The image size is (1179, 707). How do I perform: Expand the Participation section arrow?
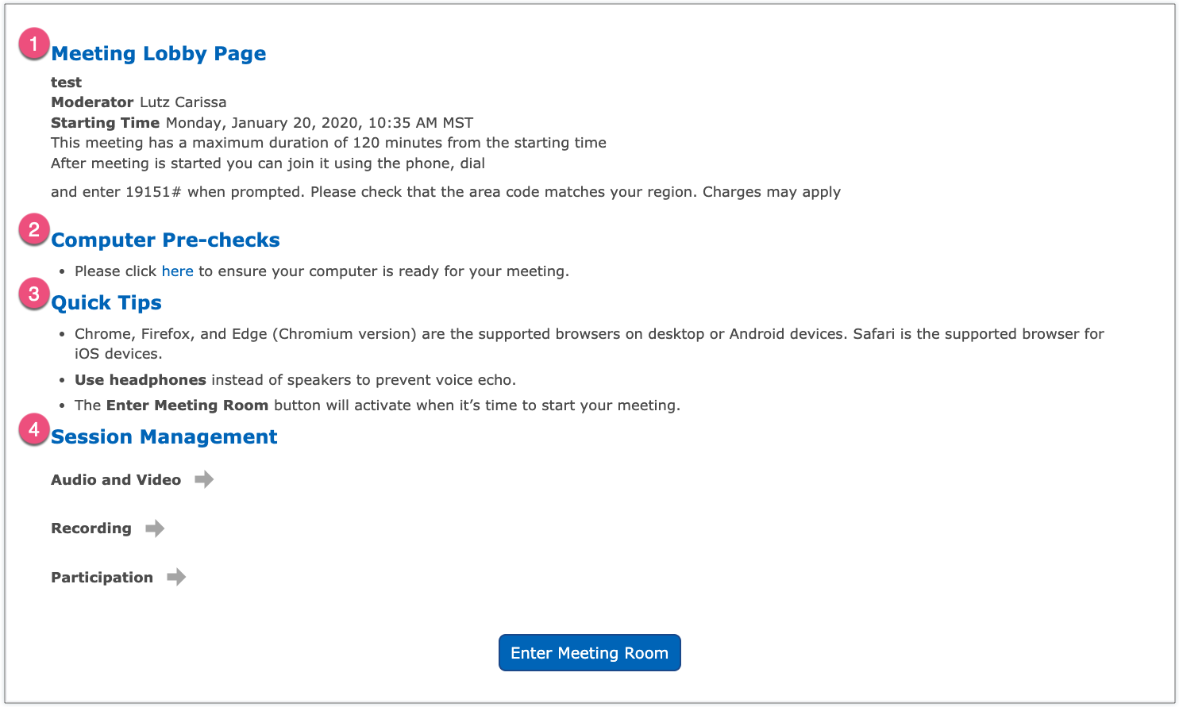point(176,577)
